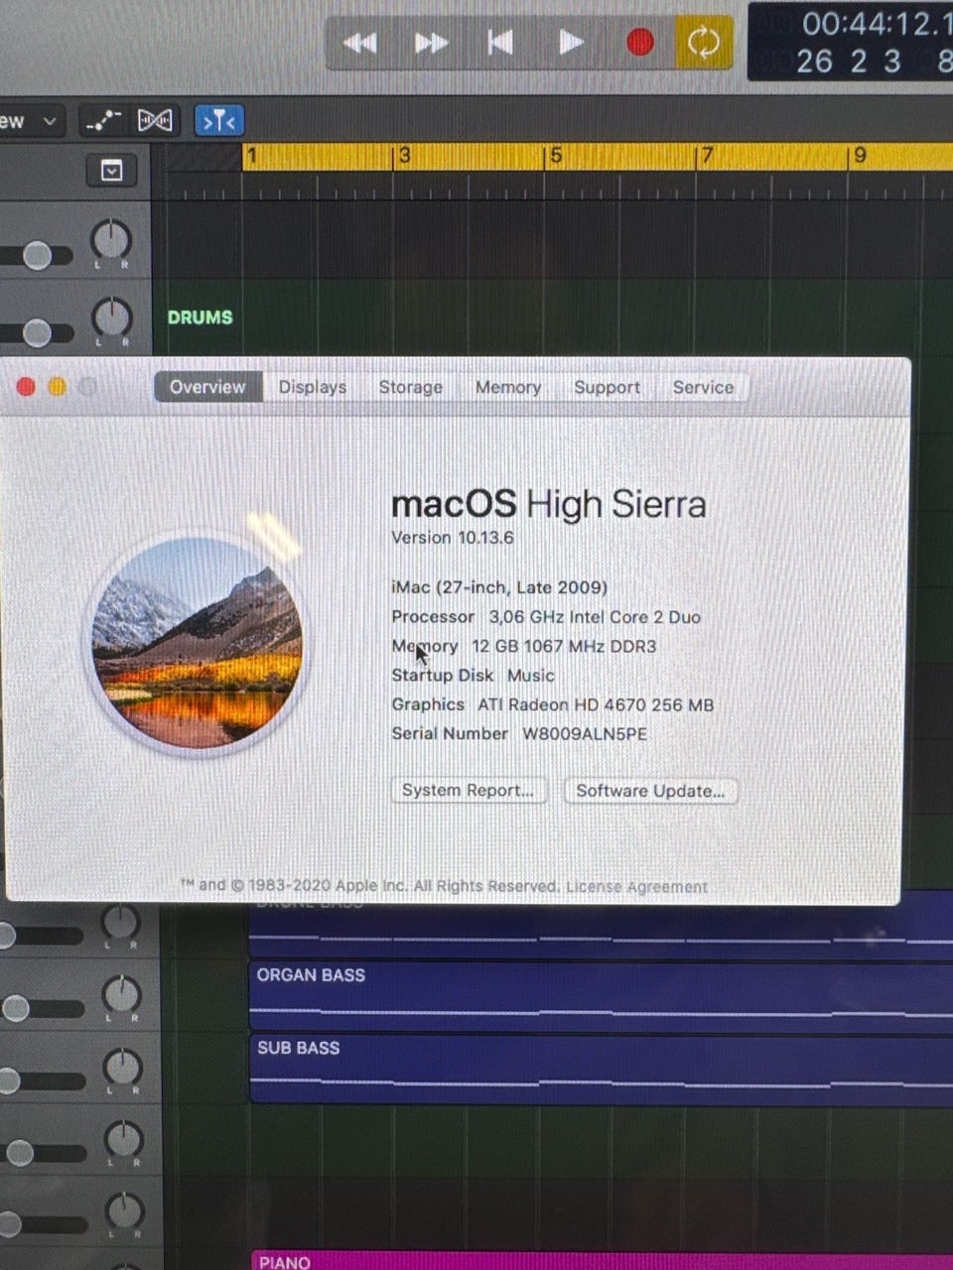
Task: Toggle the Flex view button
Action: [x=156, y=121]
